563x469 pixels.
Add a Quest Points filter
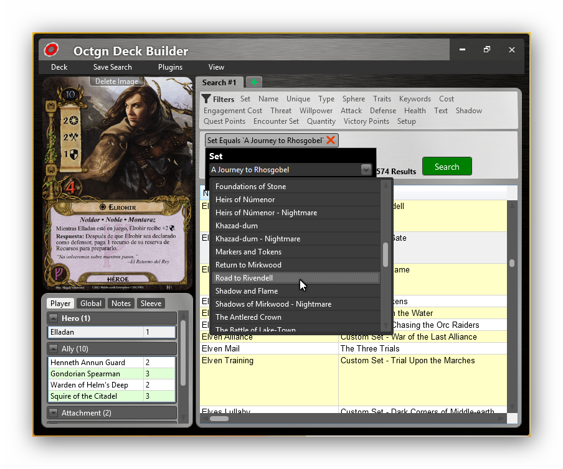coord(224,121)
